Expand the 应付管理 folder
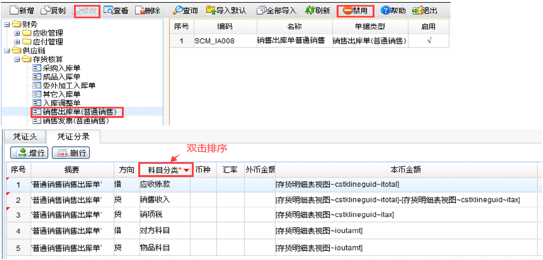The width and height of the screenshot is (543, 260). coord(17,42)
